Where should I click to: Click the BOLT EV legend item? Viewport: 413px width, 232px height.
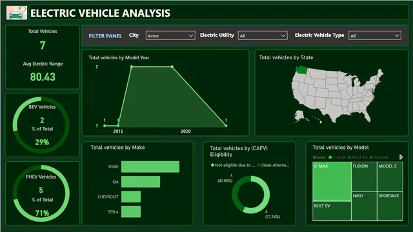click(358, 157)
